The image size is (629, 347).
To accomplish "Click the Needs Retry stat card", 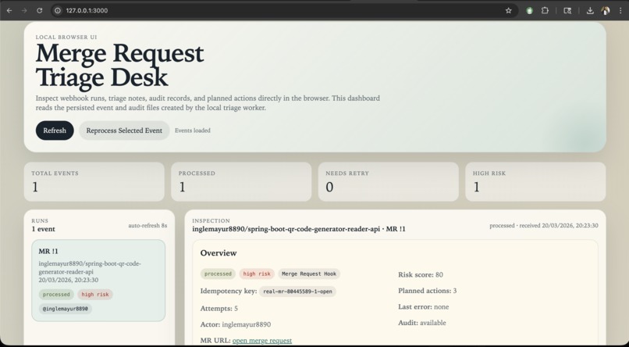I will coord(389,181).
